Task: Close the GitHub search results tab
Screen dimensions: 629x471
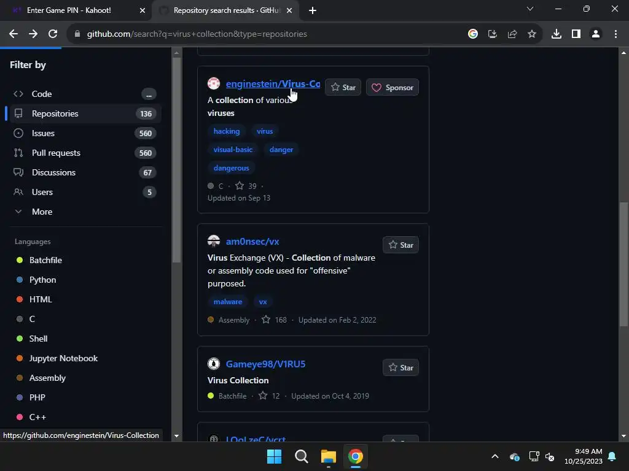Action: [289, 10]
